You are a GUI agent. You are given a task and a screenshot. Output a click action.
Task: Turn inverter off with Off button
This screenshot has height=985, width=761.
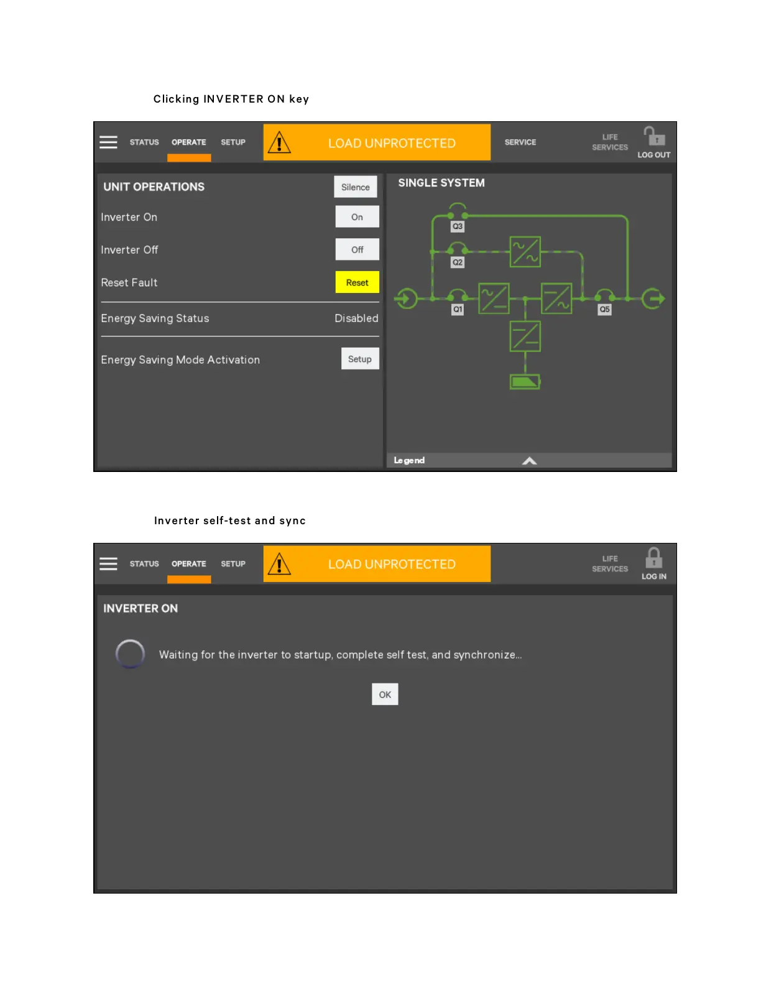click(x=357, y=249)
